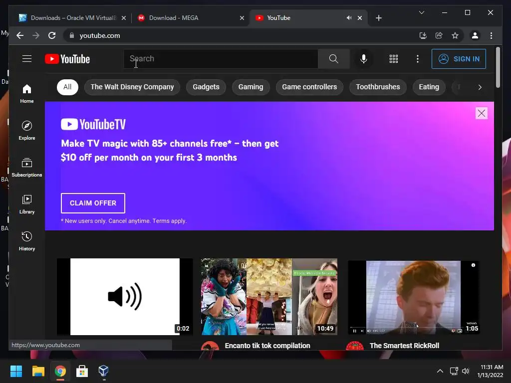
Task: Open File Explorer from taskbar
Action: 38,371
